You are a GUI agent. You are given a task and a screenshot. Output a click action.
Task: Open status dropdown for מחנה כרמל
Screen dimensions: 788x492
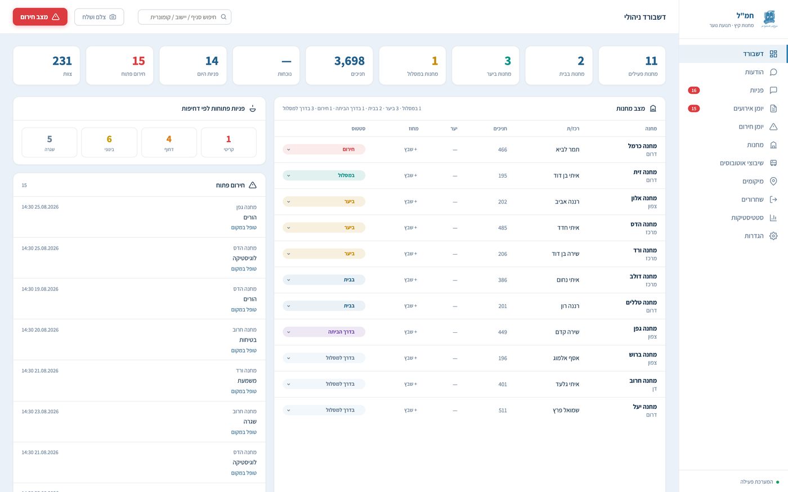(324, 150)
